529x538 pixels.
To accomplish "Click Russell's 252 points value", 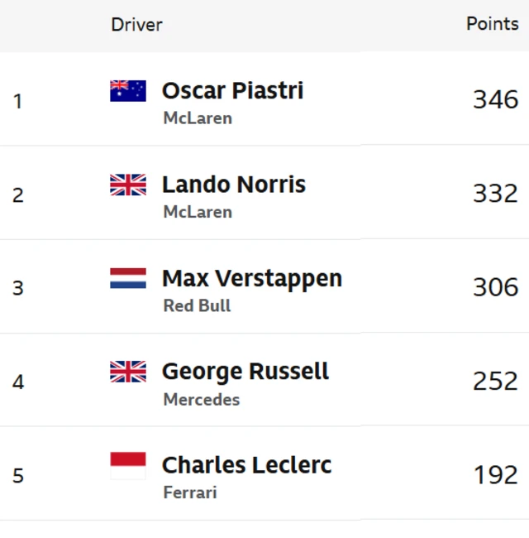I will pyautogui.click(x=495, y=381).
